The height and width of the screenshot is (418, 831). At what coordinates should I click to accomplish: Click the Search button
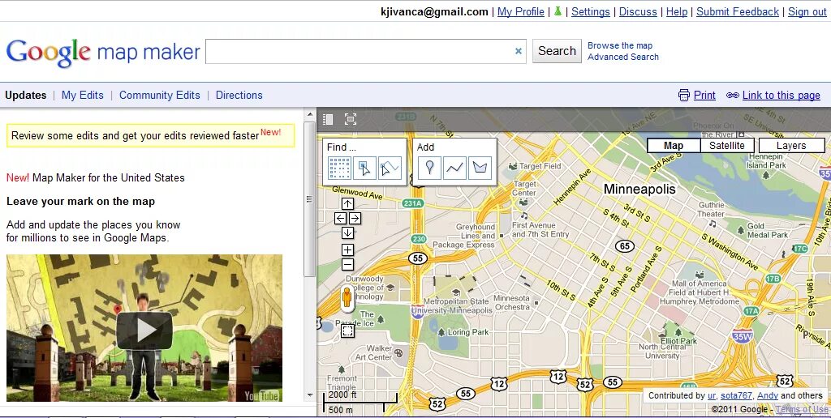coord(557,51)
